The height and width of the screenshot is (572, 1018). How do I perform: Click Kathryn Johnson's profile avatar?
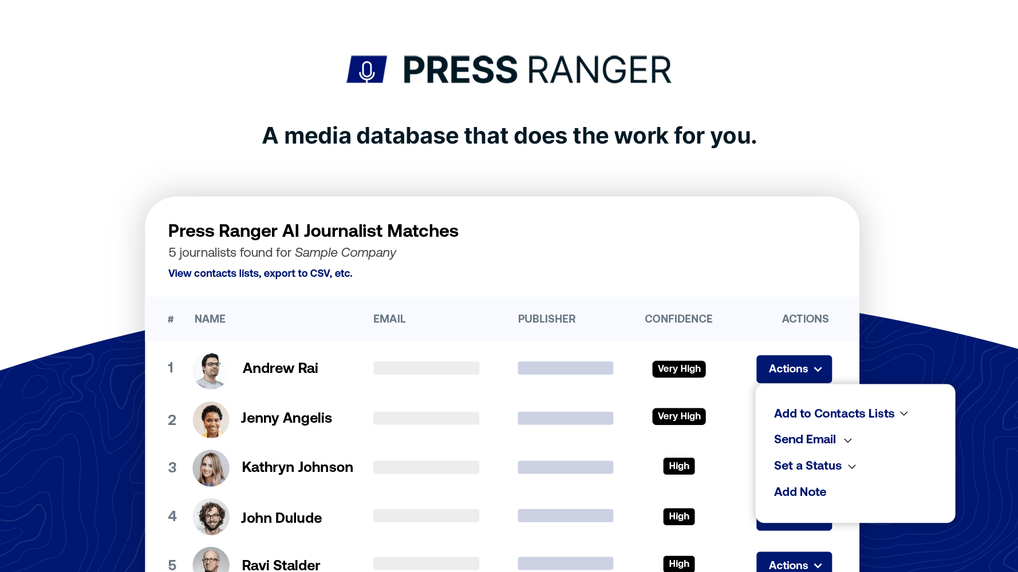coord(211,468)
